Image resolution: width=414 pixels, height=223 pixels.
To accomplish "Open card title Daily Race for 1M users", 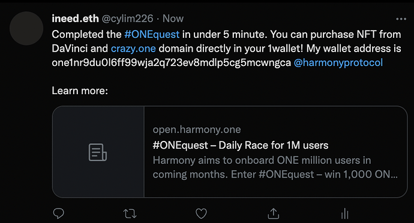I will [x=241, y=146].
